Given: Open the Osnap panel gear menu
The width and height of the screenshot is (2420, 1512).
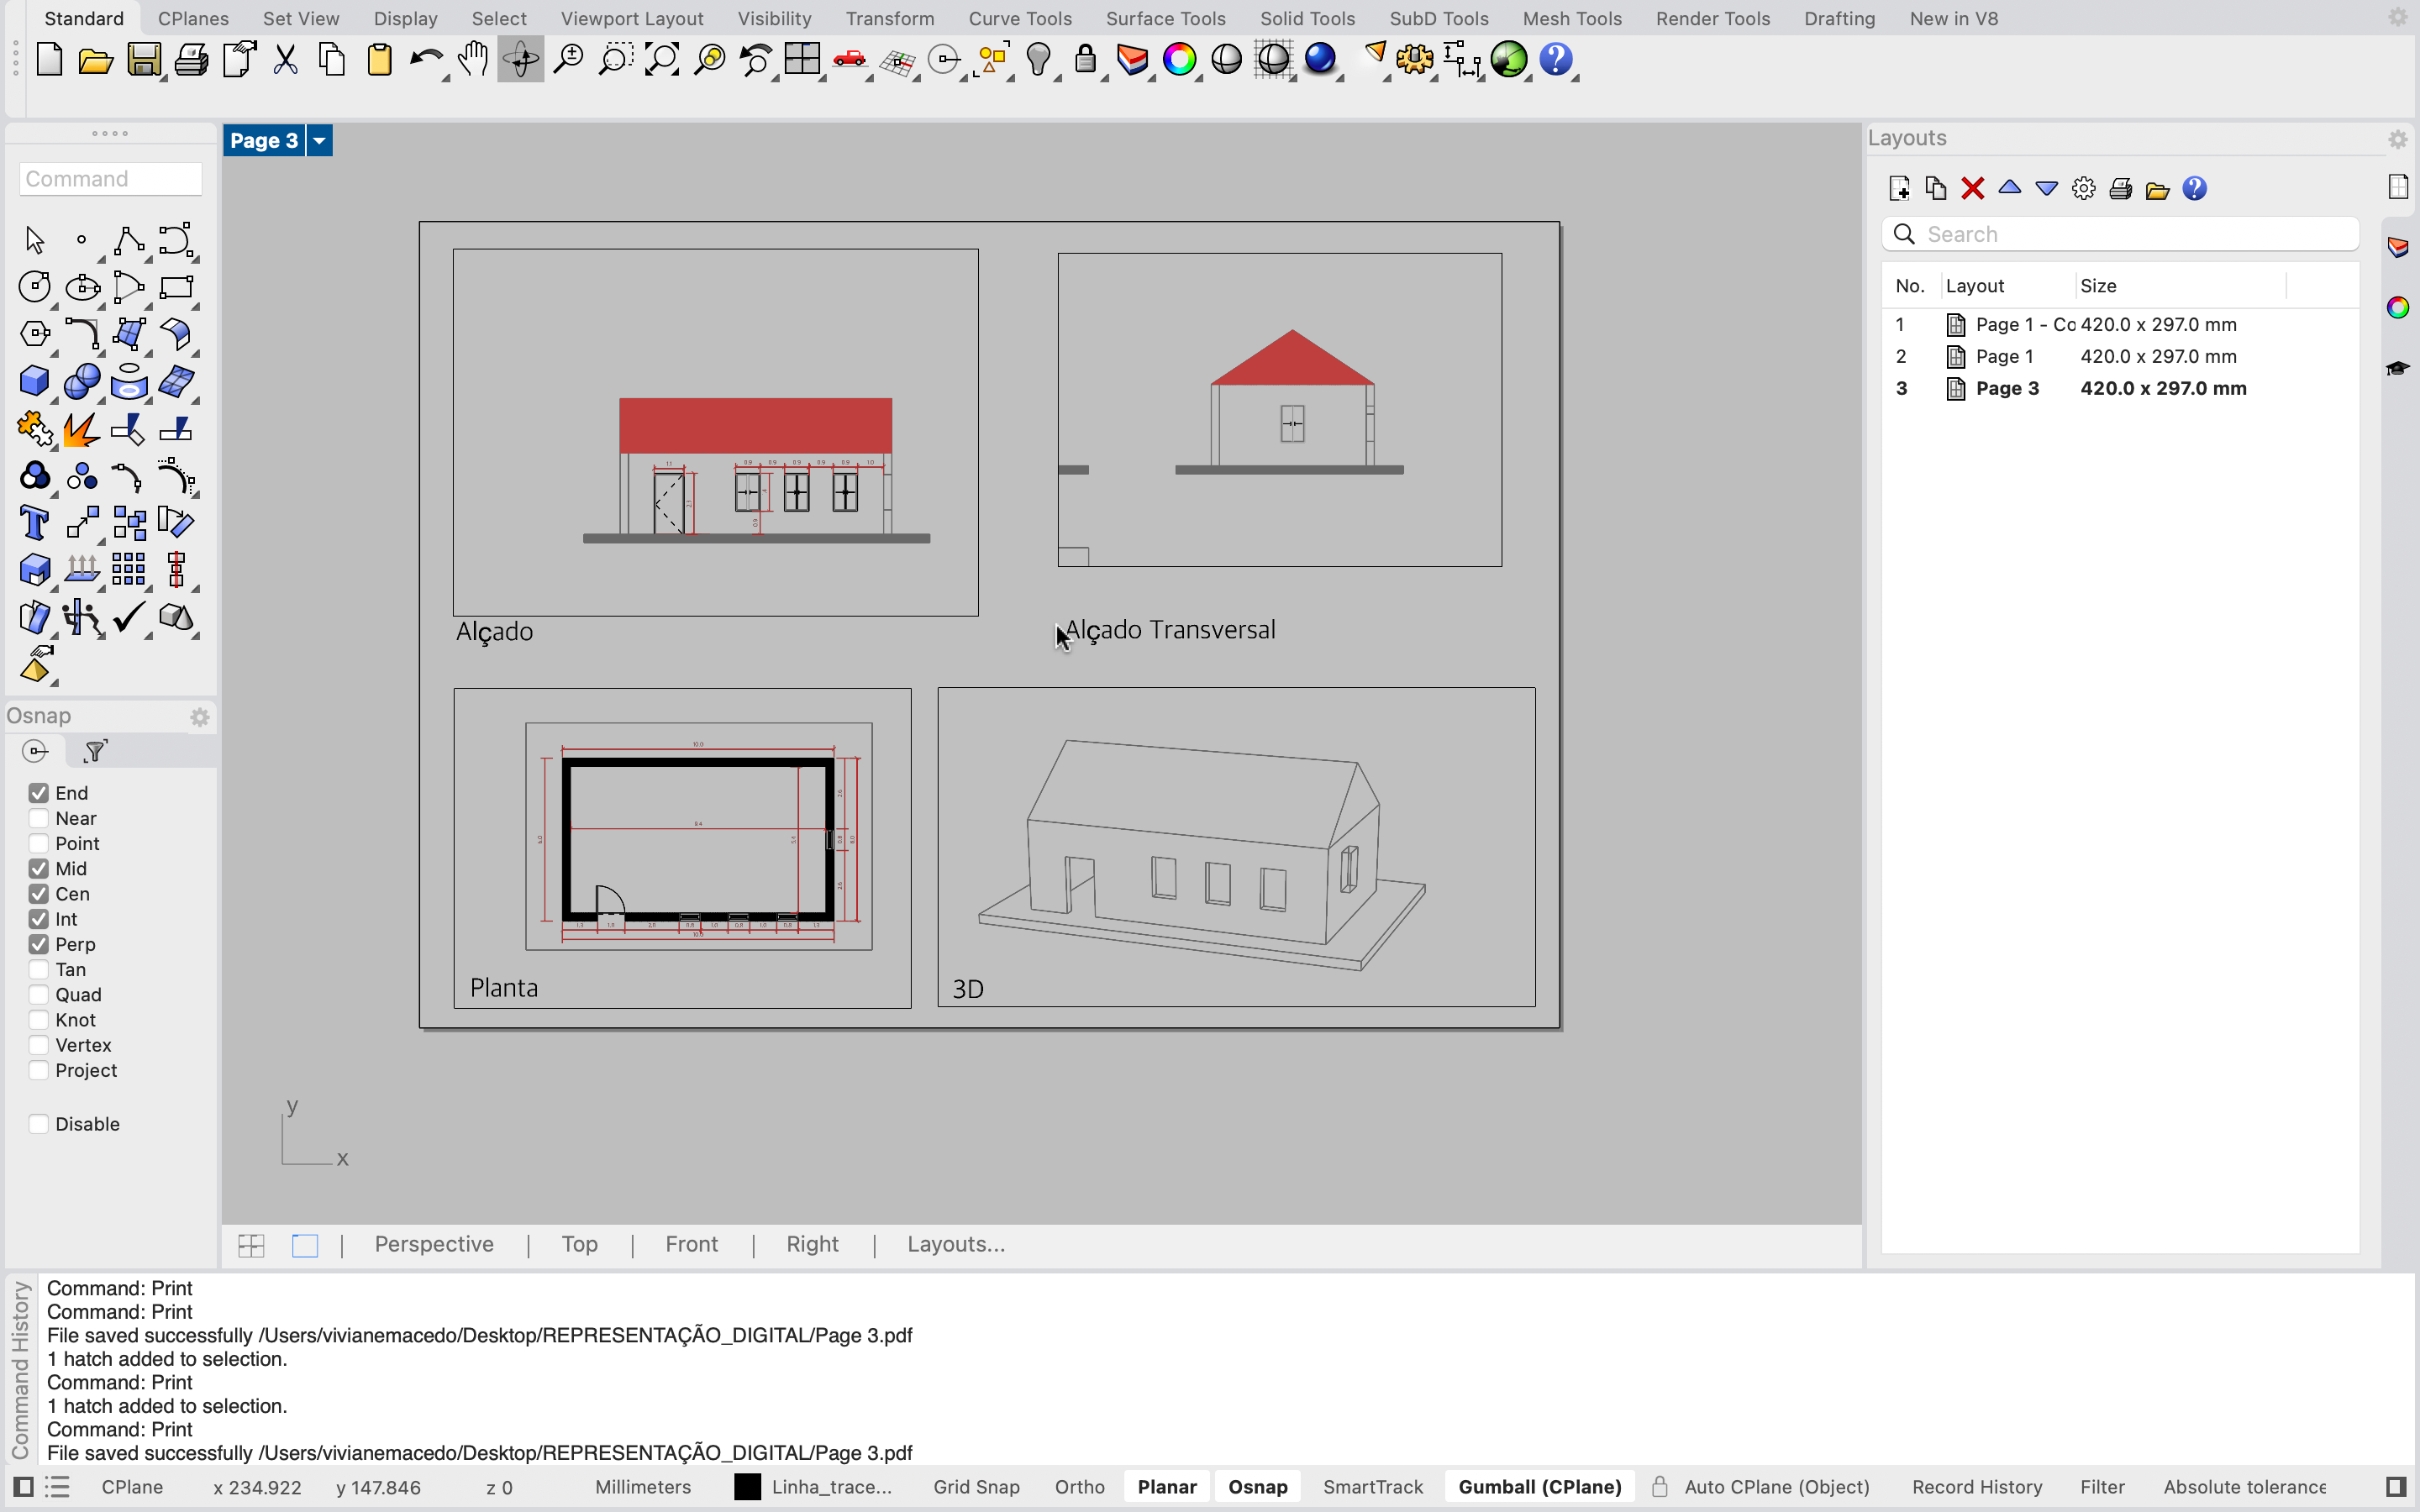Looking at the screenshot, I should pyautogui.click(x=199, y=717).
